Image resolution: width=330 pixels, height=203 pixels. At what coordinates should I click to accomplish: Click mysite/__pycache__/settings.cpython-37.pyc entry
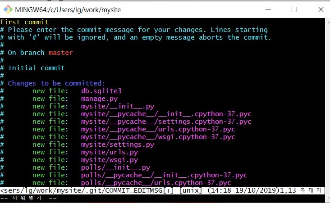click(166, 122)
